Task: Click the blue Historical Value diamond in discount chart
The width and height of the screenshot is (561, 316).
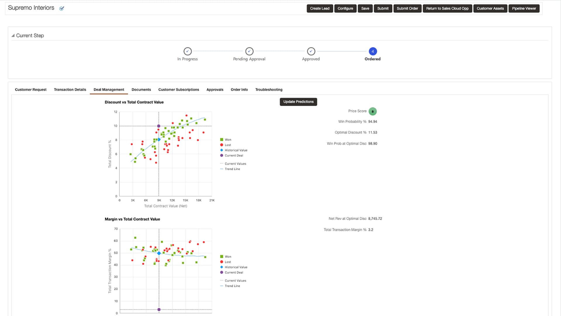Action: click(x=159, y=140)
